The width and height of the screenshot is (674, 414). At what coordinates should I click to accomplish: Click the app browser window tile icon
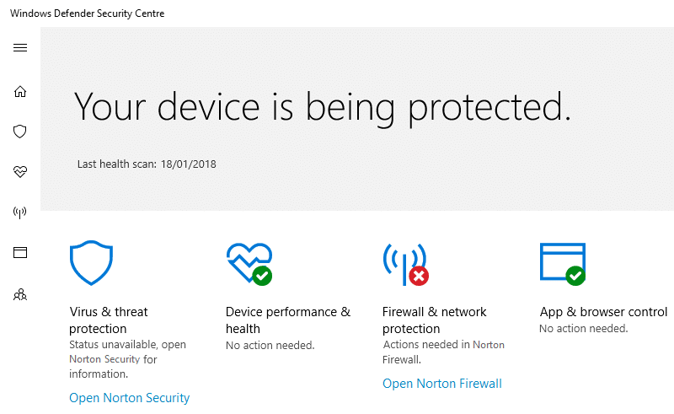(562, 263)
